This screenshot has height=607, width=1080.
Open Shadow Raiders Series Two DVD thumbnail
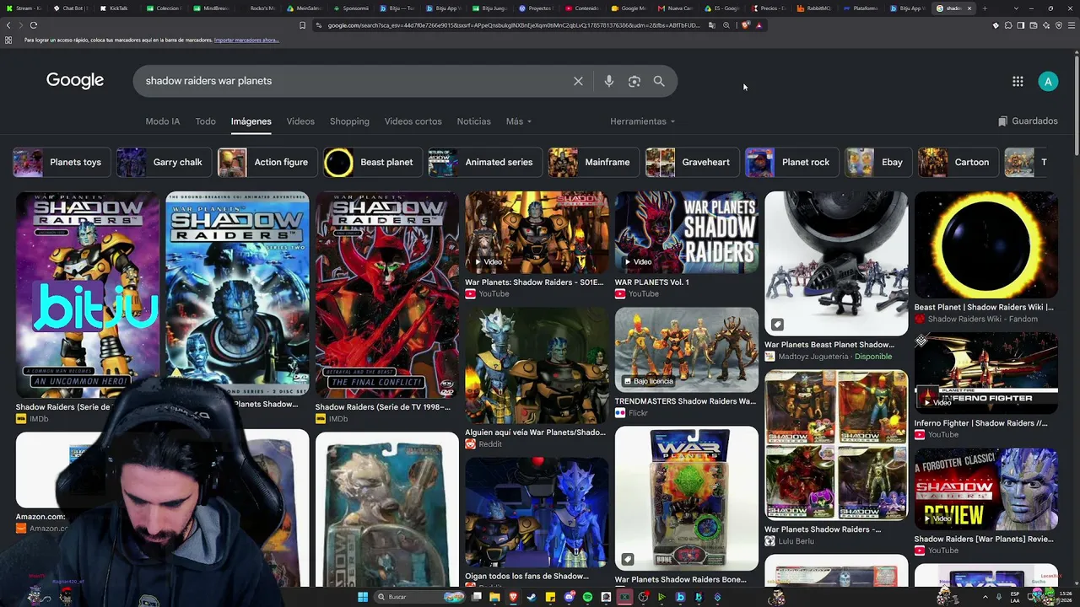[237, 294]
